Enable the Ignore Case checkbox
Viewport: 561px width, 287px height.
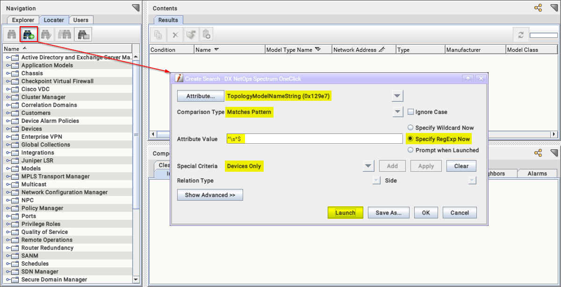410,112
